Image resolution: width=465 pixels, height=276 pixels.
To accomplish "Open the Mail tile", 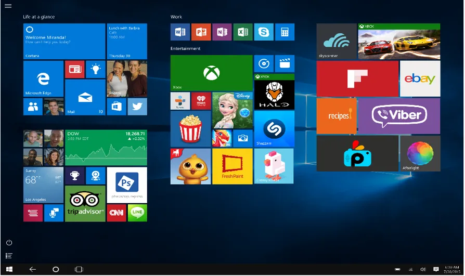I will click(x=85, y=97).
